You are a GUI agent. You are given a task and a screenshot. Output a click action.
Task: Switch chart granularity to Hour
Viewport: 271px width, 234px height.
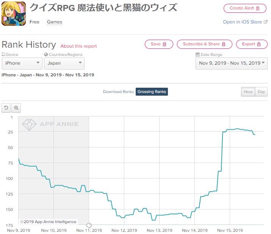(x=248, y=91)
